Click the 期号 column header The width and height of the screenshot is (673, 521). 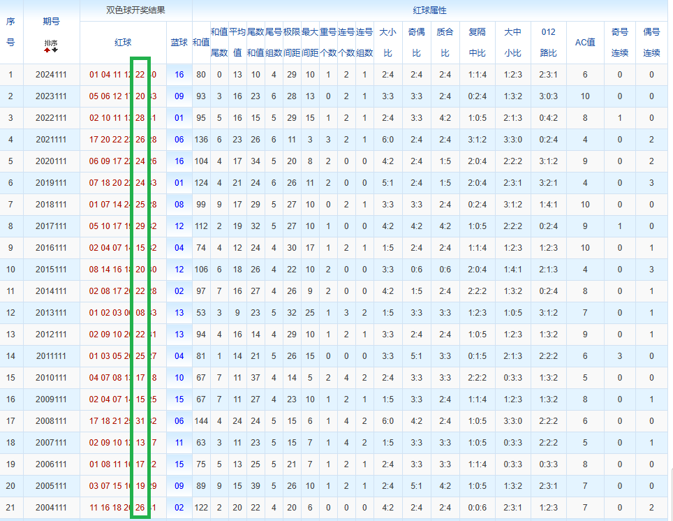[x=51, y=22]
